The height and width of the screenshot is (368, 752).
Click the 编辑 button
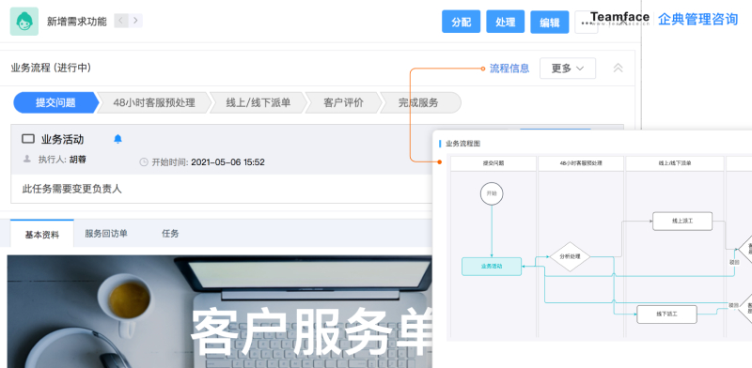coord(549,22)
